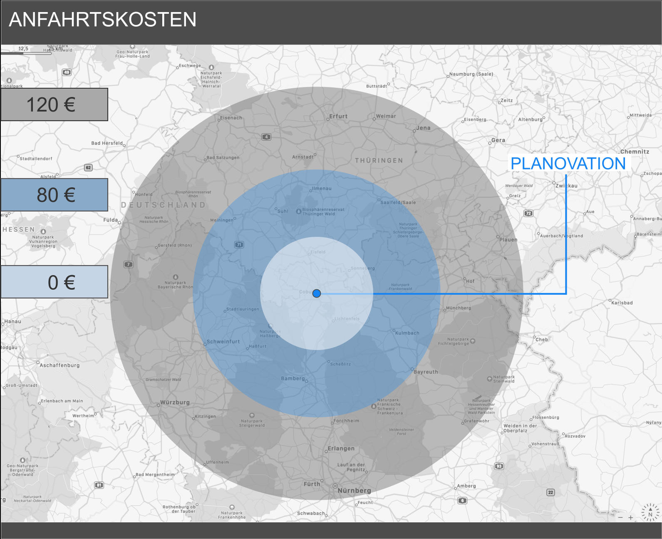Zoom out with the minus button

point(620,517)
